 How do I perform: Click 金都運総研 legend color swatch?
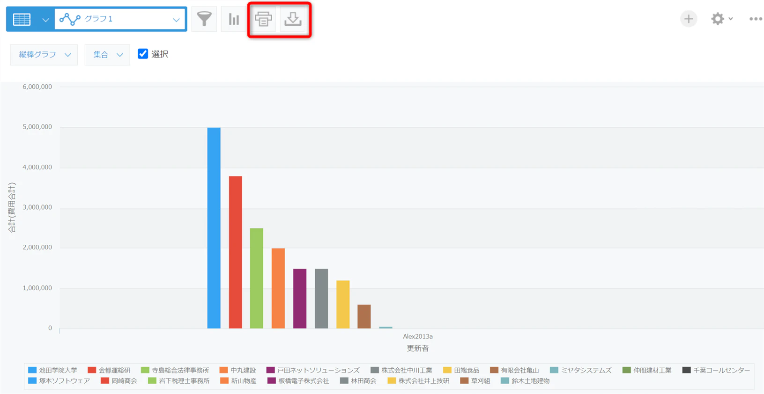92,370
